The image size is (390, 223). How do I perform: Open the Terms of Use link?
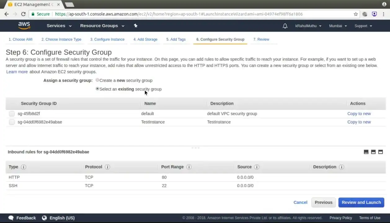tap(370, 218)
